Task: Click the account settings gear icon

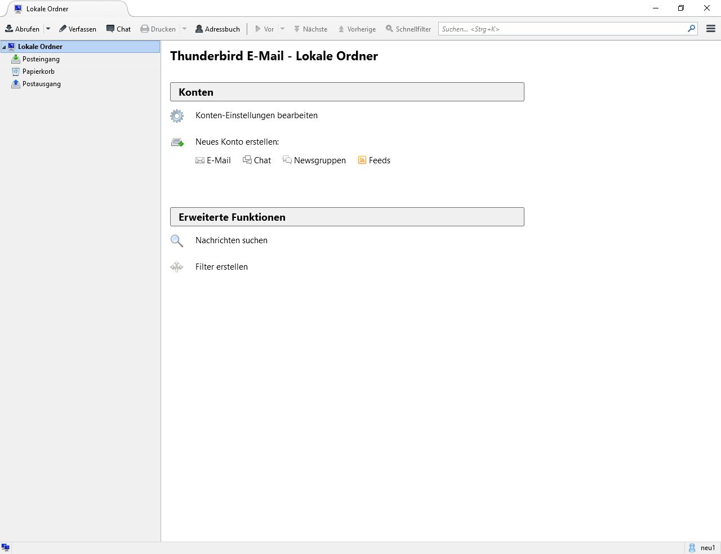Action: (177, 115)
